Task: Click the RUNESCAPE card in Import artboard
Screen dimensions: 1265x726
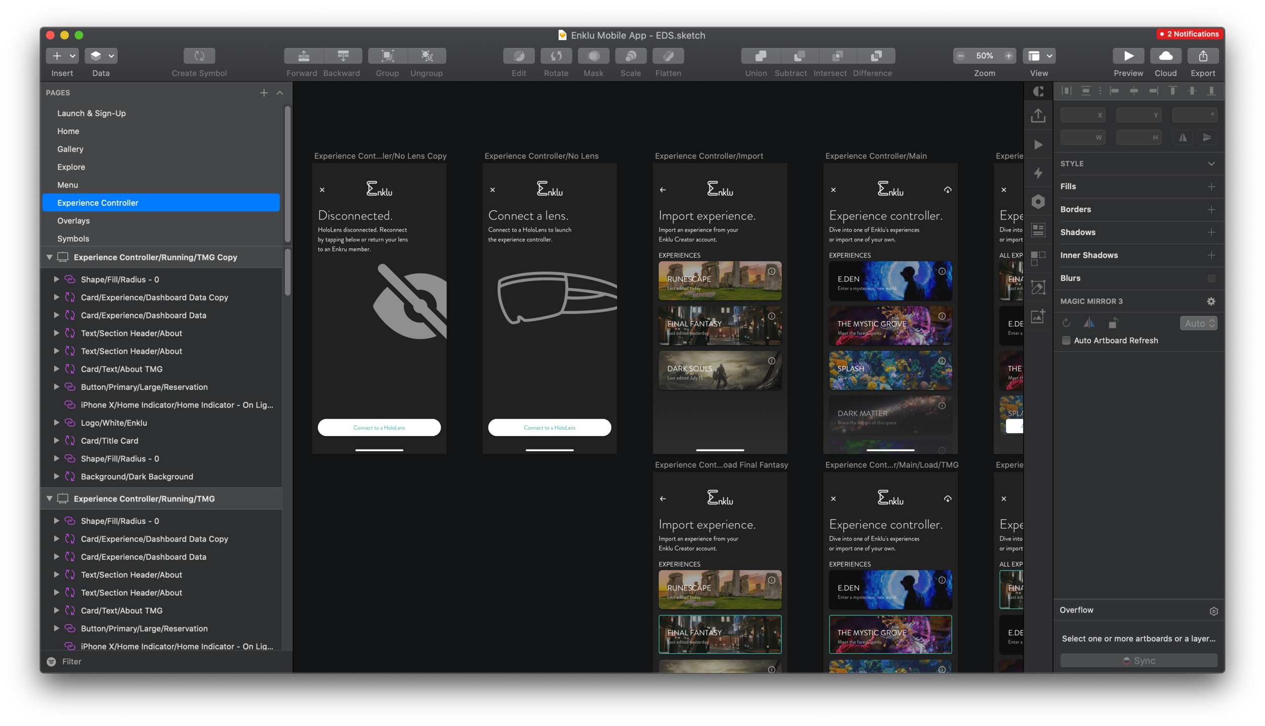Action: pyautogui.click(x=720, y=281)
